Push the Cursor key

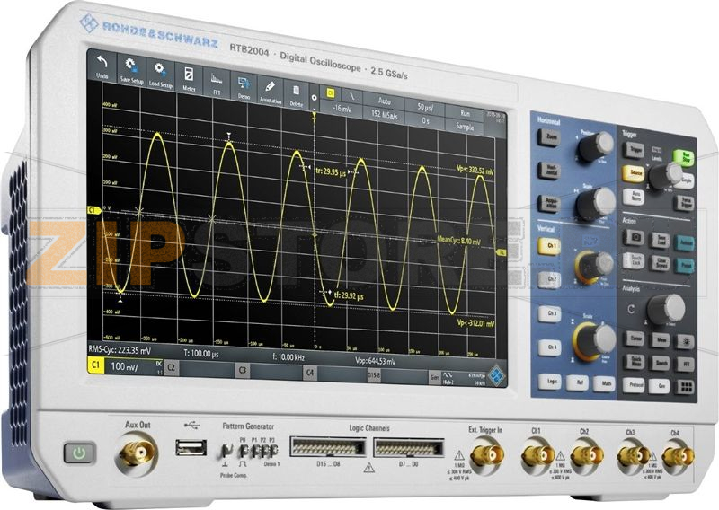click(635, 339)
